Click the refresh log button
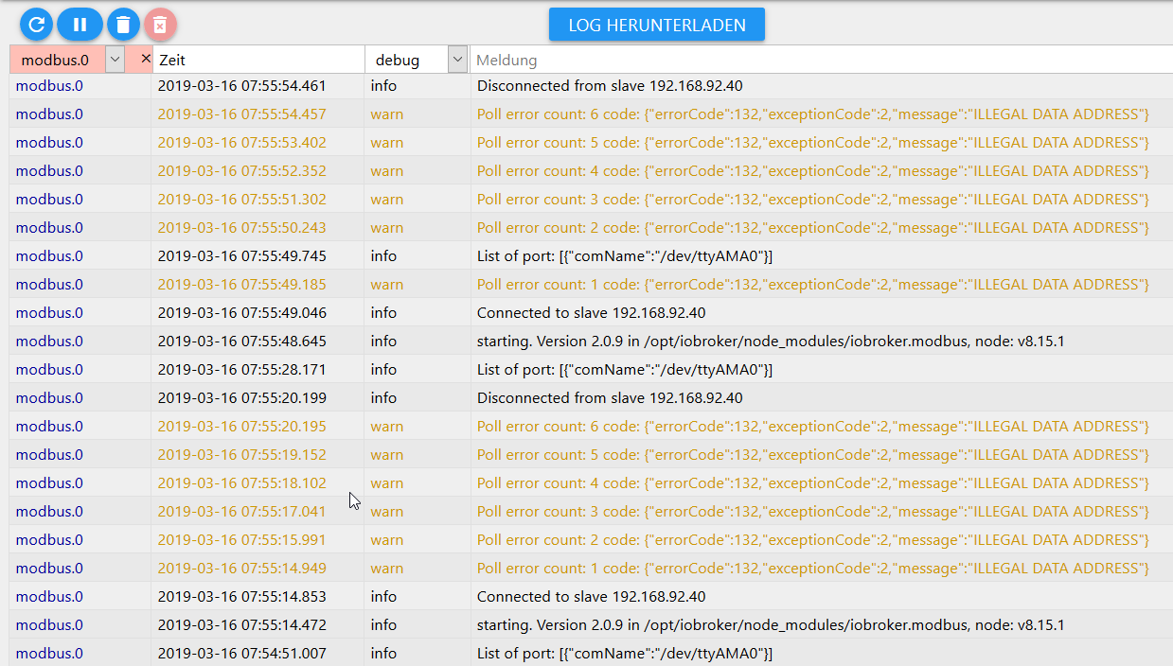This screenshot has width=1173, height=666. tap(37, 25)
